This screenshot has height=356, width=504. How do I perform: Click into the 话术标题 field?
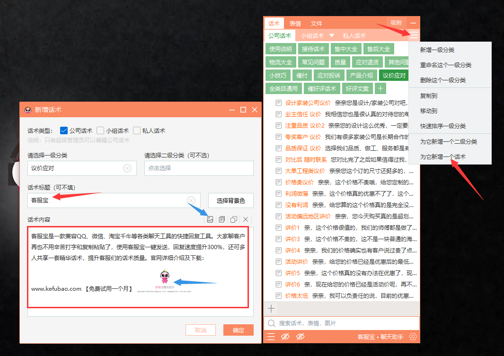[x=114, y=200]
